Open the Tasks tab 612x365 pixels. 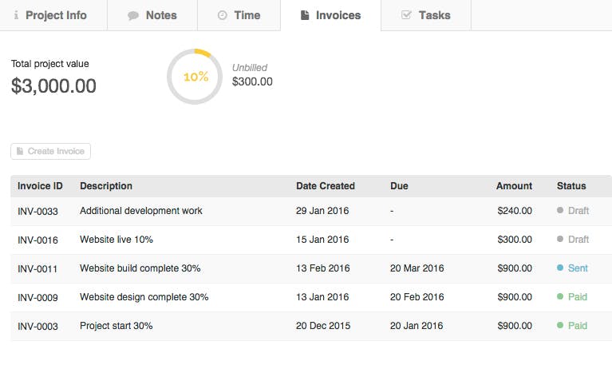[x=426, y=15]
